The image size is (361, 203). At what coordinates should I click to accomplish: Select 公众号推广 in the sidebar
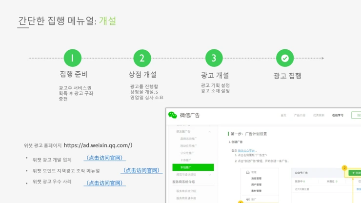tap(187, 153)
